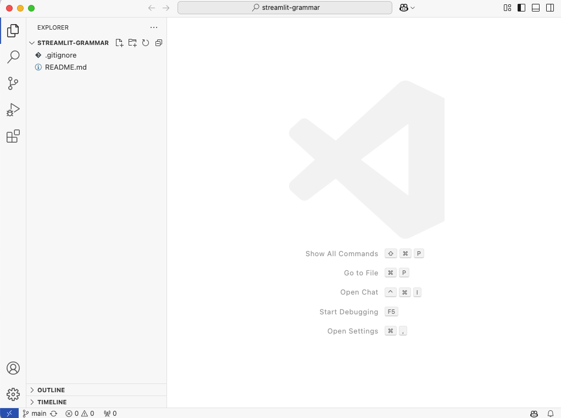Screen dimensions: 561x418
Task: Open the Extensions view
Action: [x=13, y=136]
